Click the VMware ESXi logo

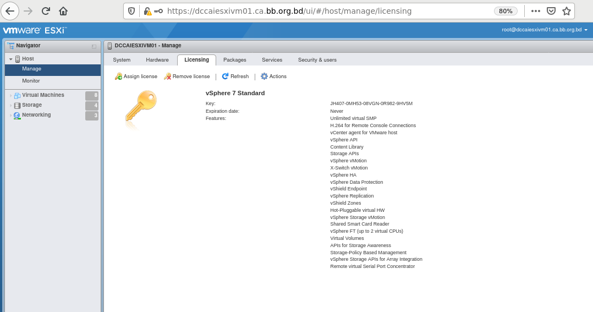(35, 30)
